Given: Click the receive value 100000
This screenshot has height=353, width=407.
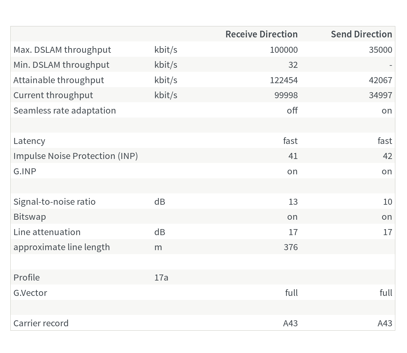Looking at the screenshot, I should pos(284,50).
